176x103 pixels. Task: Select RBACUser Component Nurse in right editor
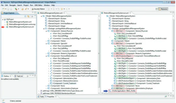pos(127,86)
